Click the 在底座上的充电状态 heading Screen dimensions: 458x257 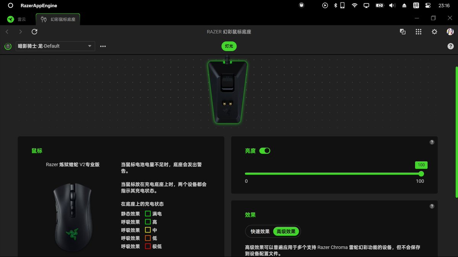pyautogui.click(x=142, y=204)
